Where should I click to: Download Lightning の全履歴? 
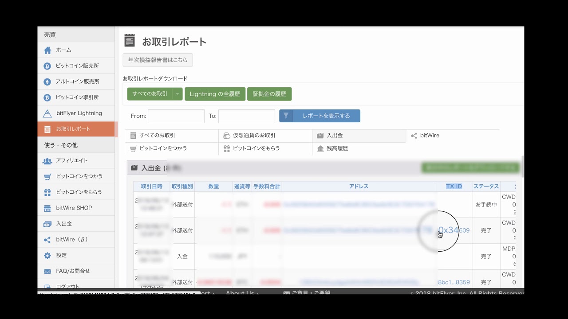tap(215, 94)
